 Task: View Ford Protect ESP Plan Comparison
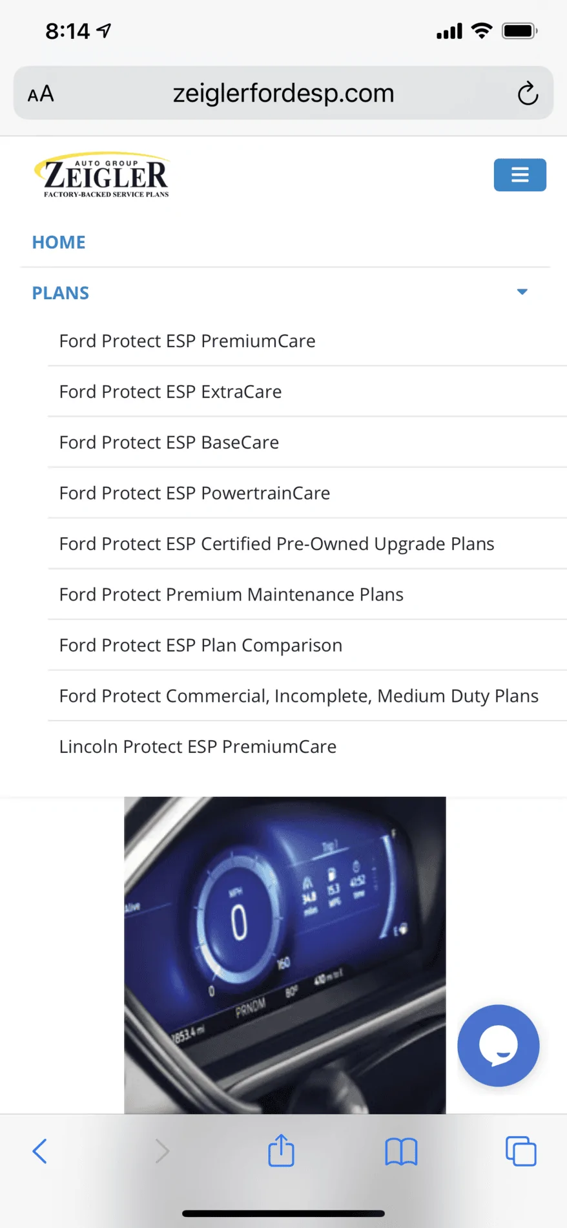click(201, 645)
